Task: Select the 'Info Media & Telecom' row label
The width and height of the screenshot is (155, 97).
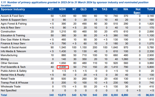Action: pos(13,51)
